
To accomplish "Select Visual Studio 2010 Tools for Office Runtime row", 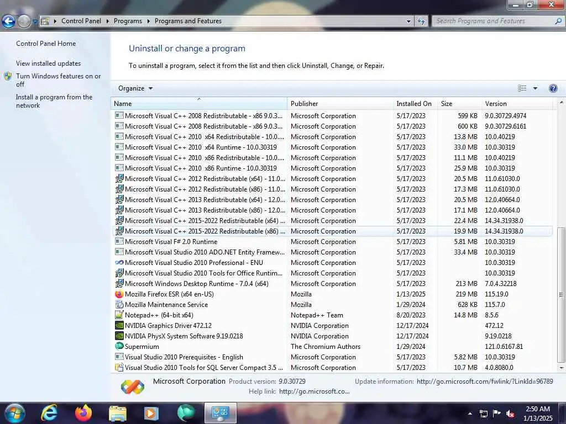I will [x=332, y=273].
